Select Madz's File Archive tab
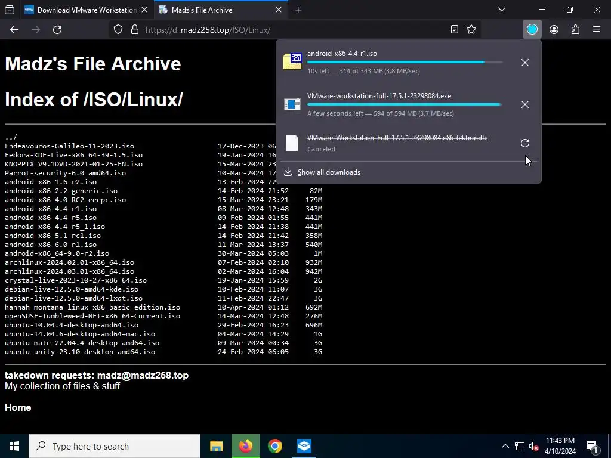 [221, 10]
